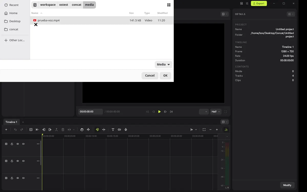This screenshot has height=192, width=307.
Task: Select the Text tool icon
Action: 113,130
